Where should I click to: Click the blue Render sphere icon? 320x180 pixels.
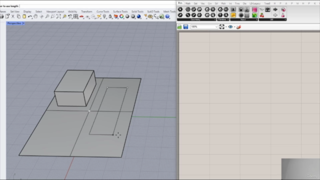[139, 16]
